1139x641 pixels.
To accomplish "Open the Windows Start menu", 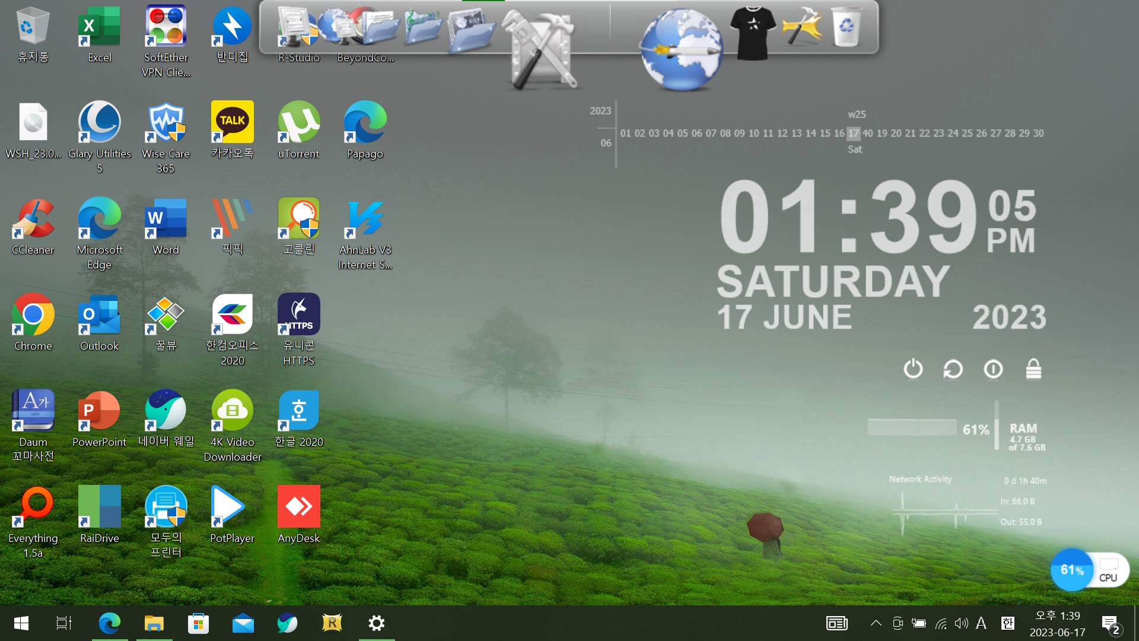I will pyautogui.click(x=21, y=623).
